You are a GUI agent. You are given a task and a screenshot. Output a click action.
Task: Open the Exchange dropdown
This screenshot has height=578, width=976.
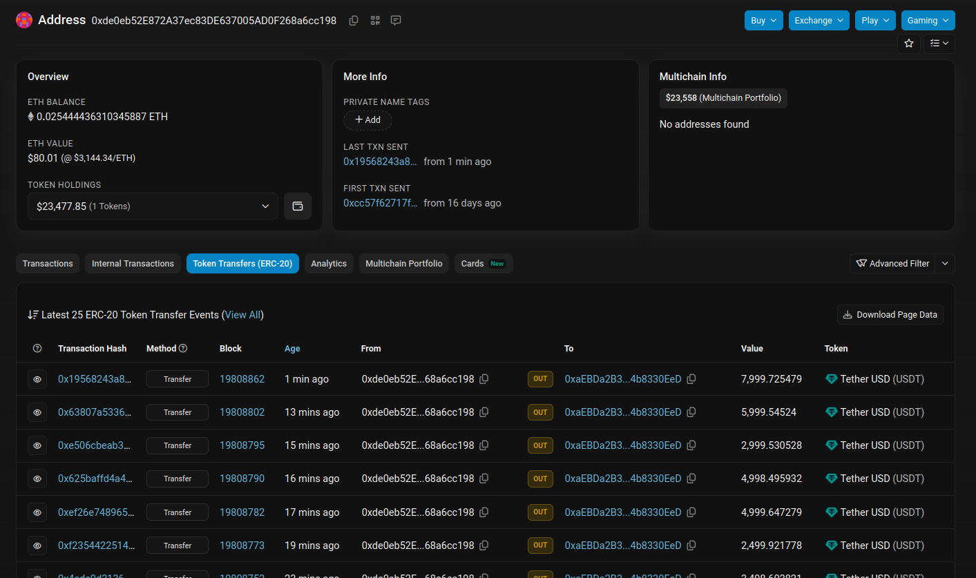tap(819, 20)
